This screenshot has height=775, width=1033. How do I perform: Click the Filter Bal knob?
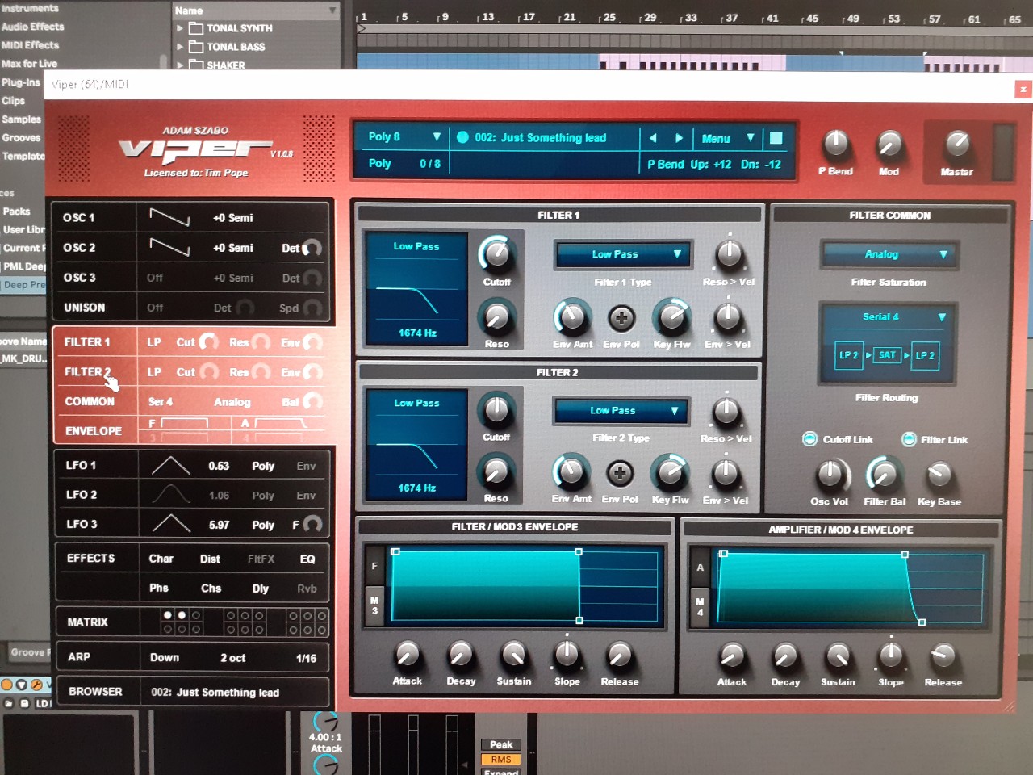(x=884, y=475)
